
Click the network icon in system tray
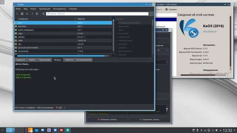[x=213, y=130]
